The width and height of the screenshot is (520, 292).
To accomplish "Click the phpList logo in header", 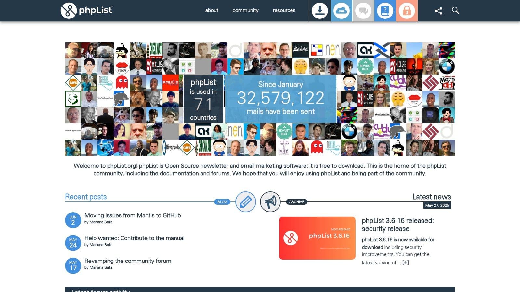I will tap(86, 10).
